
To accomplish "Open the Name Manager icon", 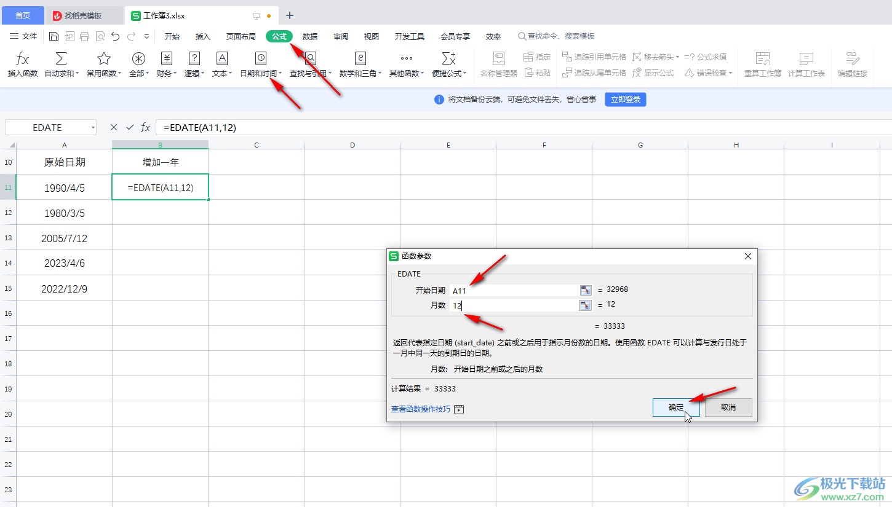I will click(x=499, y=58).
